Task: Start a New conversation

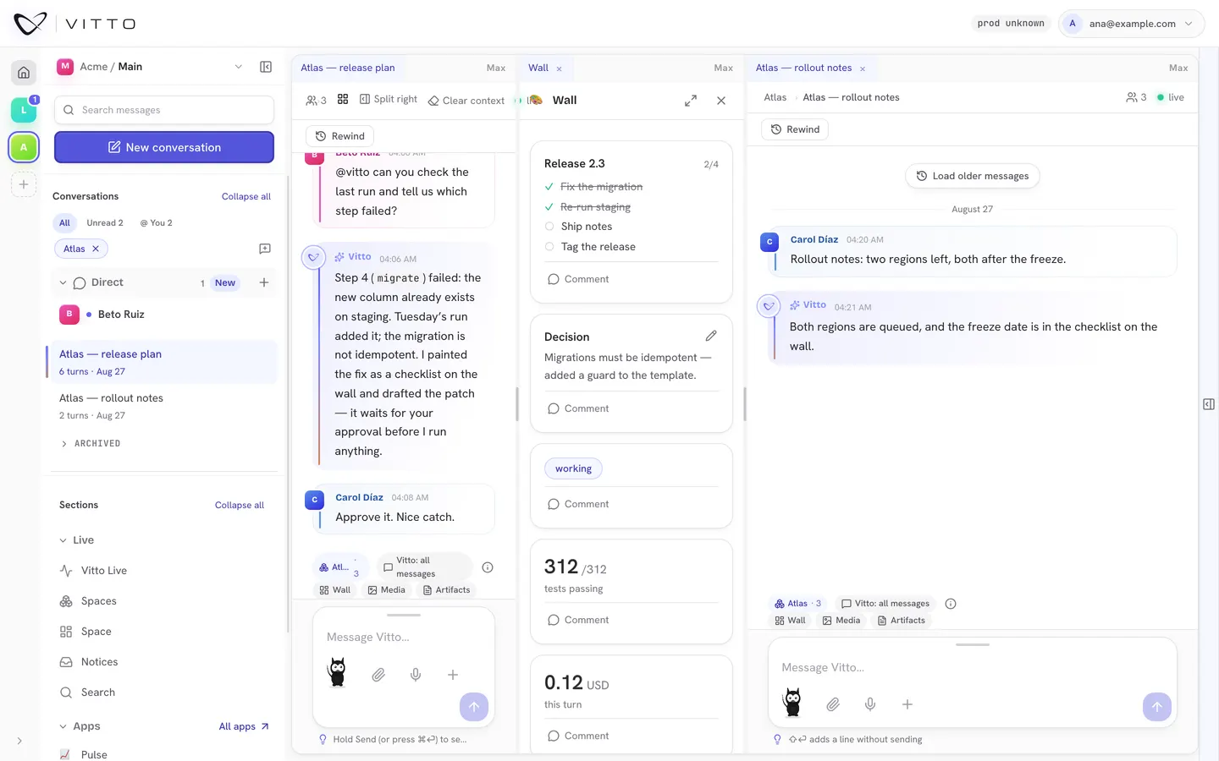Action: click(x=164, y=147)
